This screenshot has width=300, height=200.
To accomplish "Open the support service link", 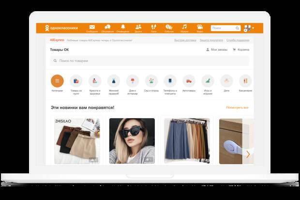I will point(238,40).
